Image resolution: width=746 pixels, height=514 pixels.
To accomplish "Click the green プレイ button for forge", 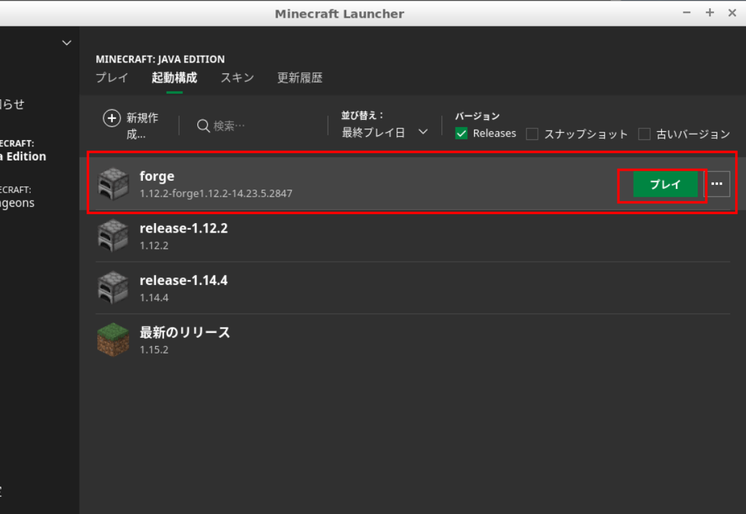I will [x=665, y=184].
